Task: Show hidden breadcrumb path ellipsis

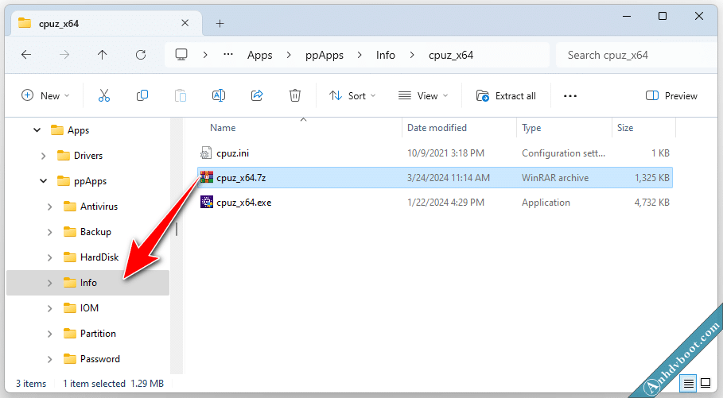Action: click(x=228, y=54)
